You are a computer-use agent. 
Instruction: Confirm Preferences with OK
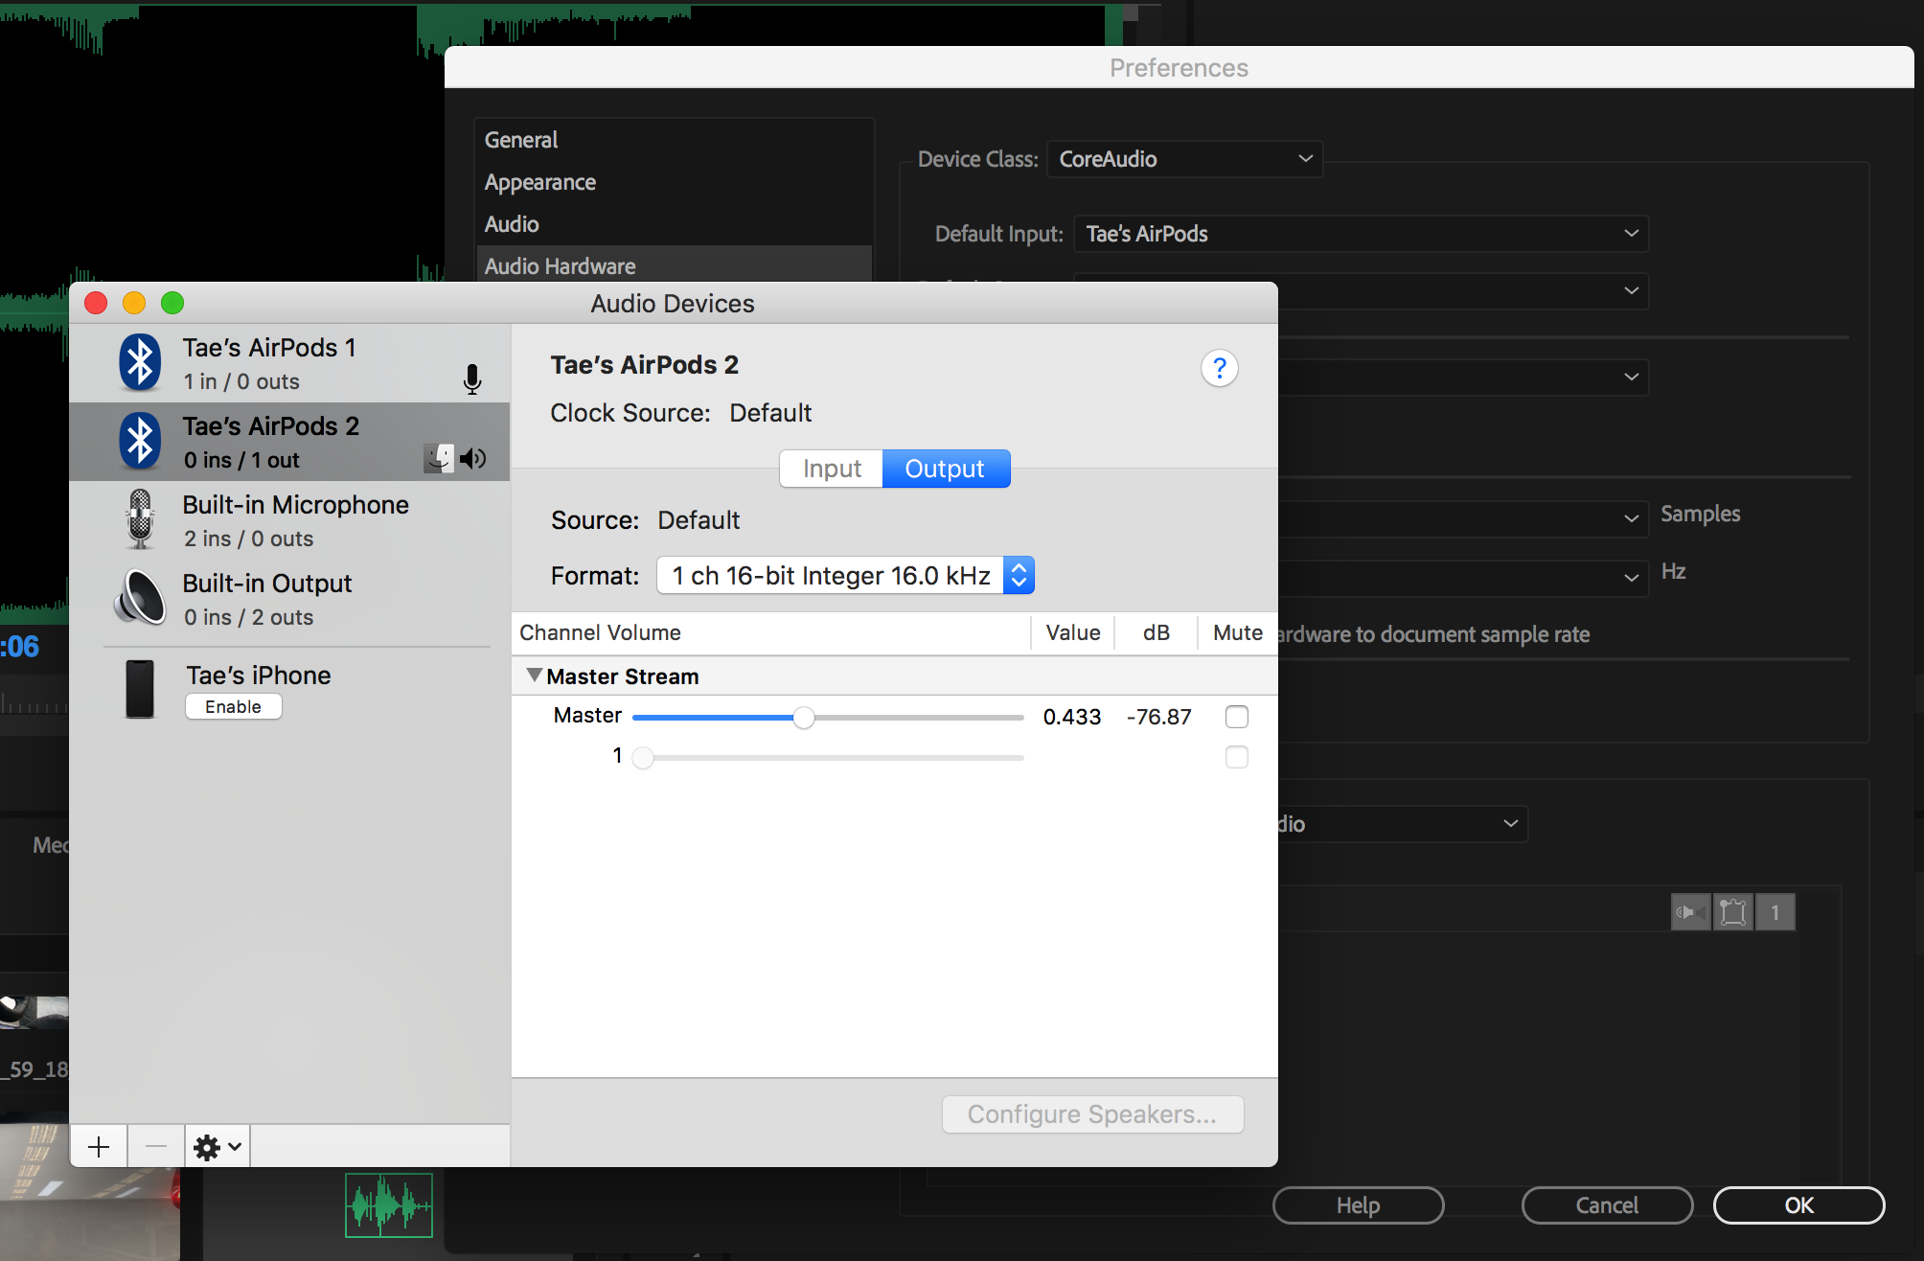(1798, 1205)
